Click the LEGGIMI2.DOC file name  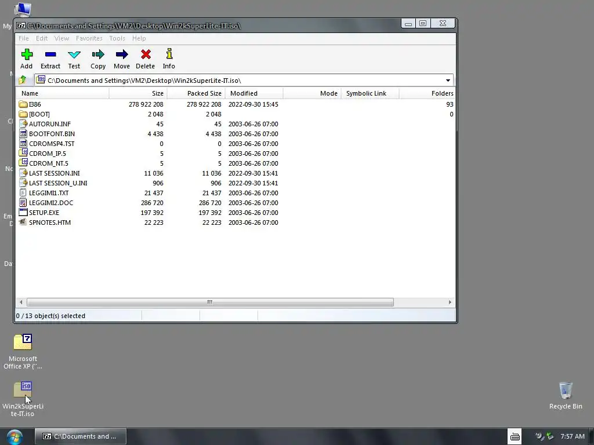tap(51, 202)
